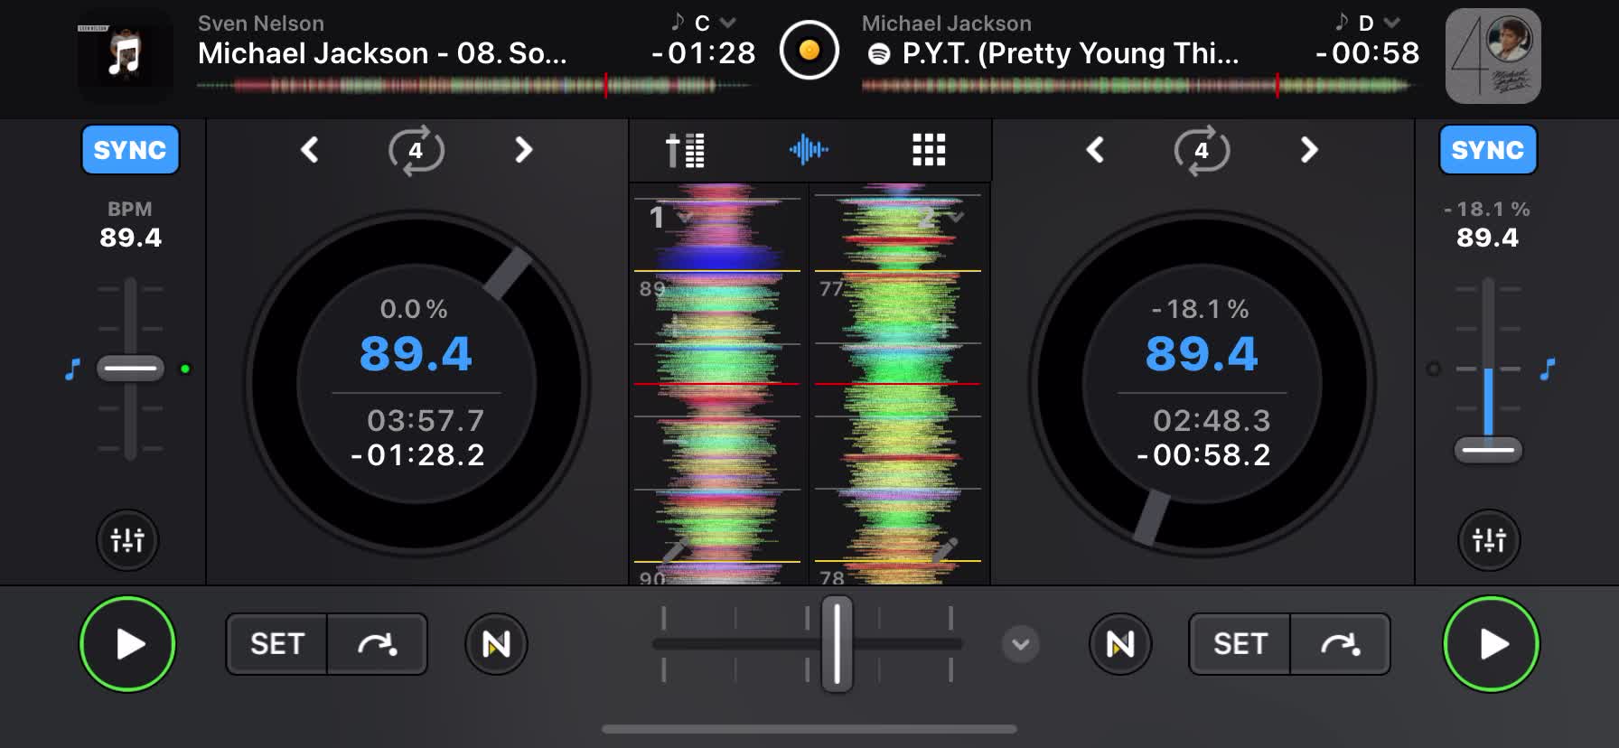Open Neural Mix on right deck
Screen dimensions: 1619x748
pyautogui.click(x=1120, y=644)
